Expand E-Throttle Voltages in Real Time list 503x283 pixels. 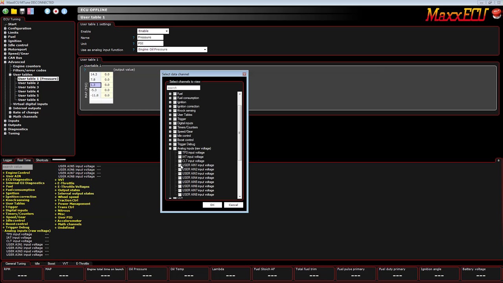pos(56,187)
